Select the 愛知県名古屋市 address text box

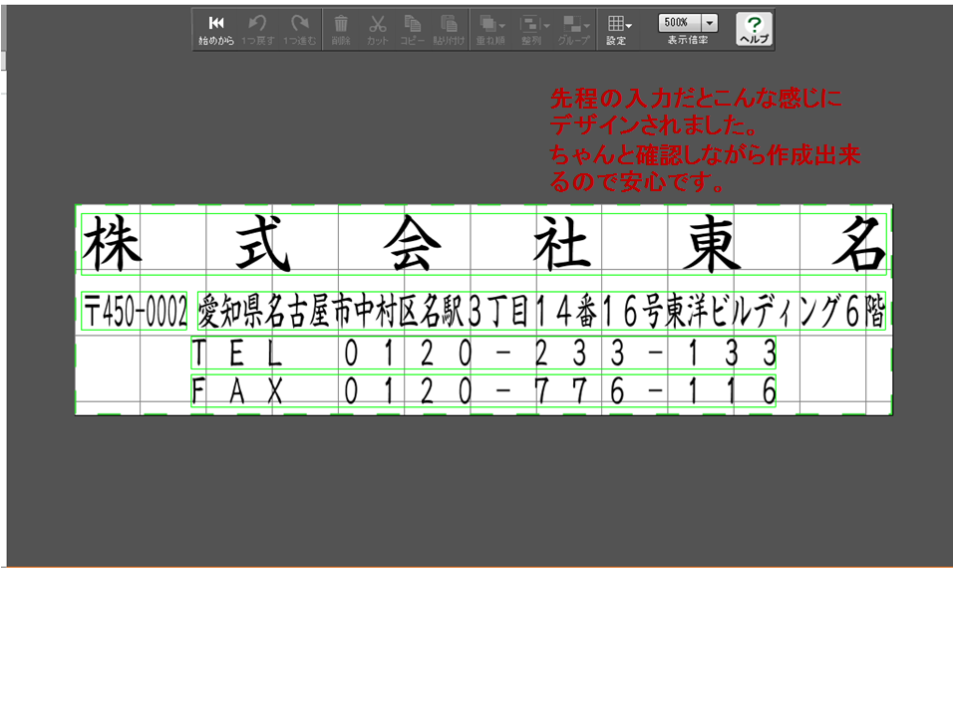[x=541, y=313]
